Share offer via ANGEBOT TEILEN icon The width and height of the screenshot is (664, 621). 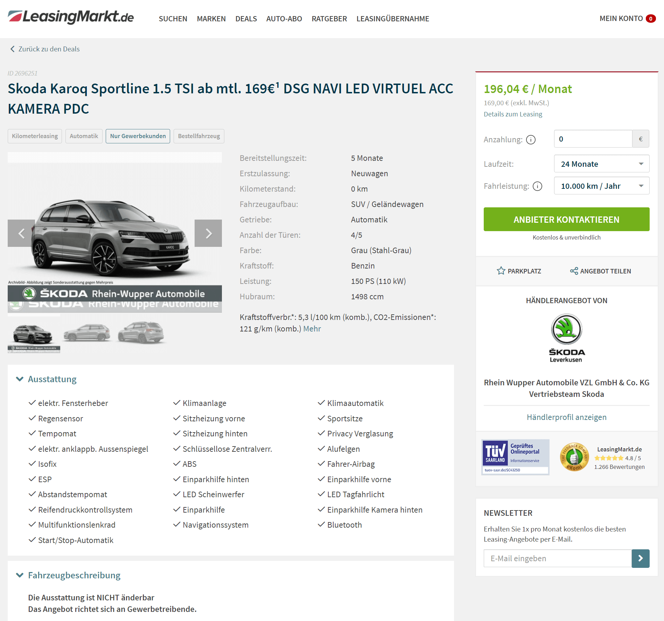(600, 271)
